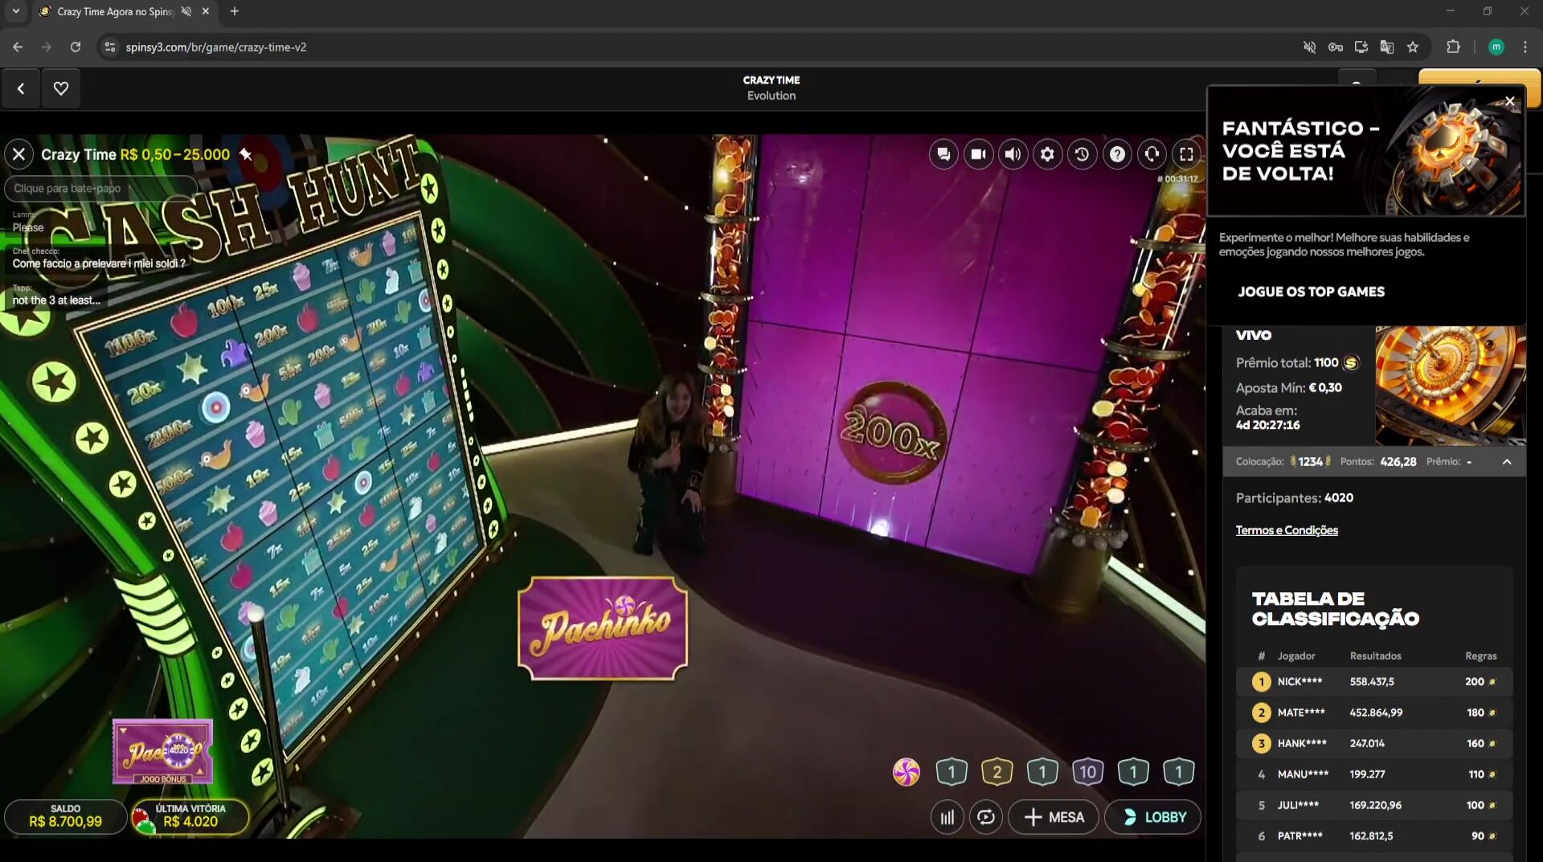Image resolution: width=1543 pixels, height=862 pixels.
Task: Go back in browser history
Action: click(x=18, y=47)
